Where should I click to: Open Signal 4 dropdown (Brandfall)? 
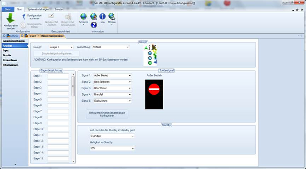(112, 94)
